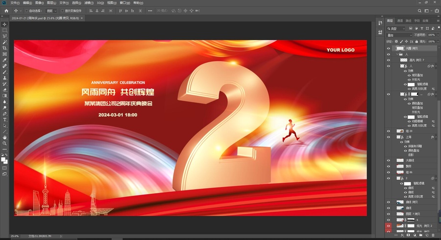The width and height of the screenshot is (441, 240).
Task: Toggle the 自动选择 checkbox
Action: 26,11
